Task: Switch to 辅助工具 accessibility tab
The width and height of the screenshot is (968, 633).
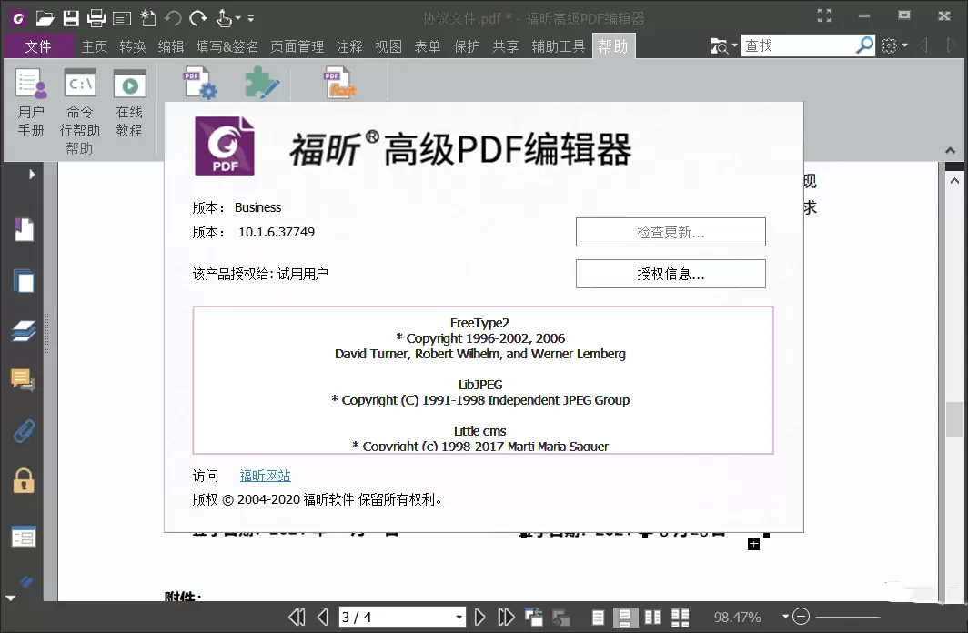Action: pos(558,46)
